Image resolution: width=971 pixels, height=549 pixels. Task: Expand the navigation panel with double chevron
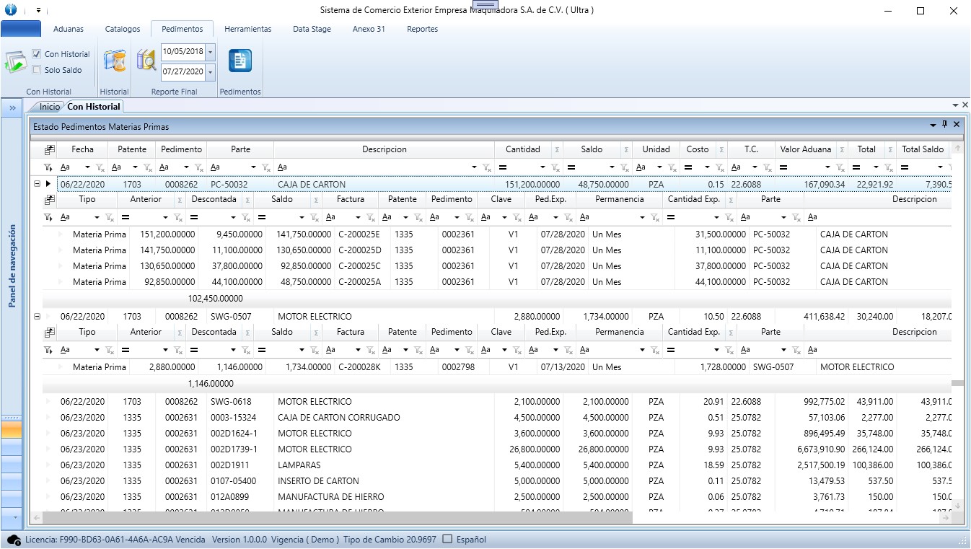[x=12, y=107]
